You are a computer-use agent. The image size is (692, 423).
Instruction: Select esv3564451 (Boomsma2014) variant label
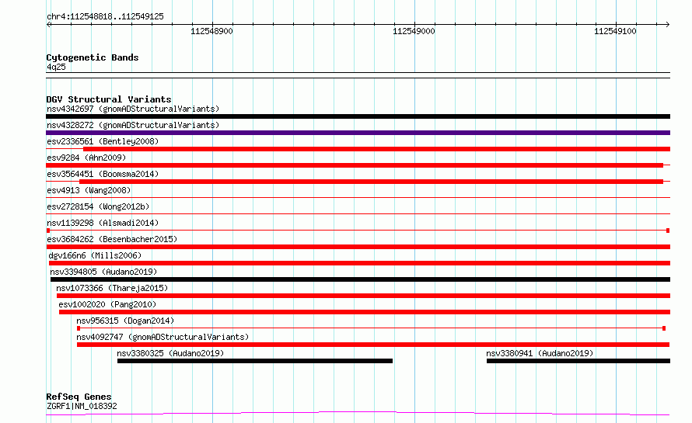tap(103, 174)
